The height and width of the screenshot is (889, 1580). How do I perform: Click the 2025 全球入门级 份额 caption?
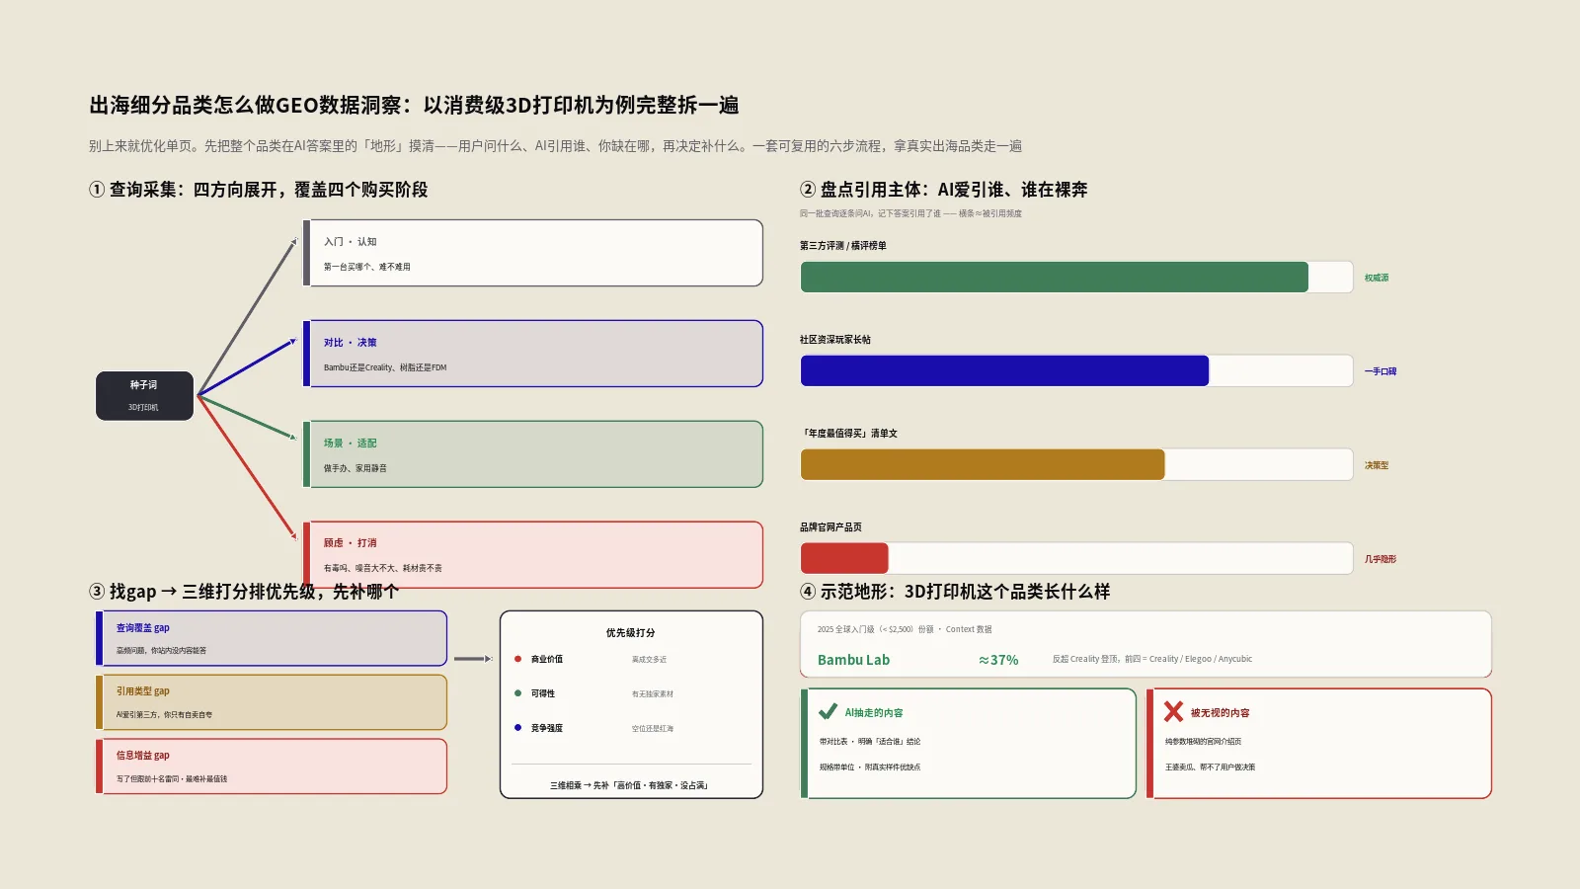click(905, 629)
